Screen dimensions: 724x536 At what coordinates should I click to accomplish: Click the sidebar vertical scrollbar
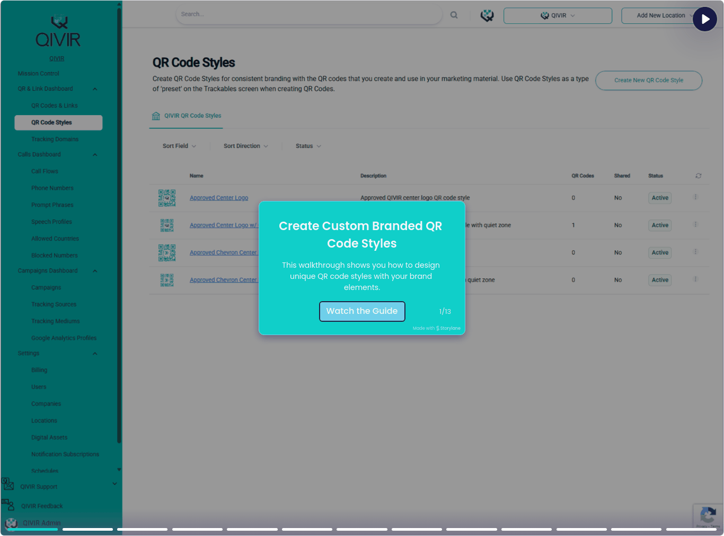[x=119, y=225]
